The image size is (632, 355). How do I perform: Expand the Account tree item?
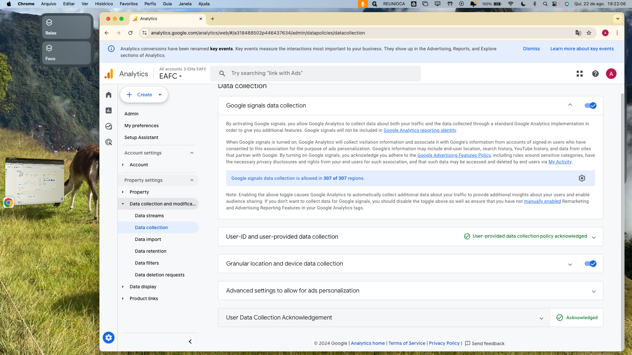(123, 165)
